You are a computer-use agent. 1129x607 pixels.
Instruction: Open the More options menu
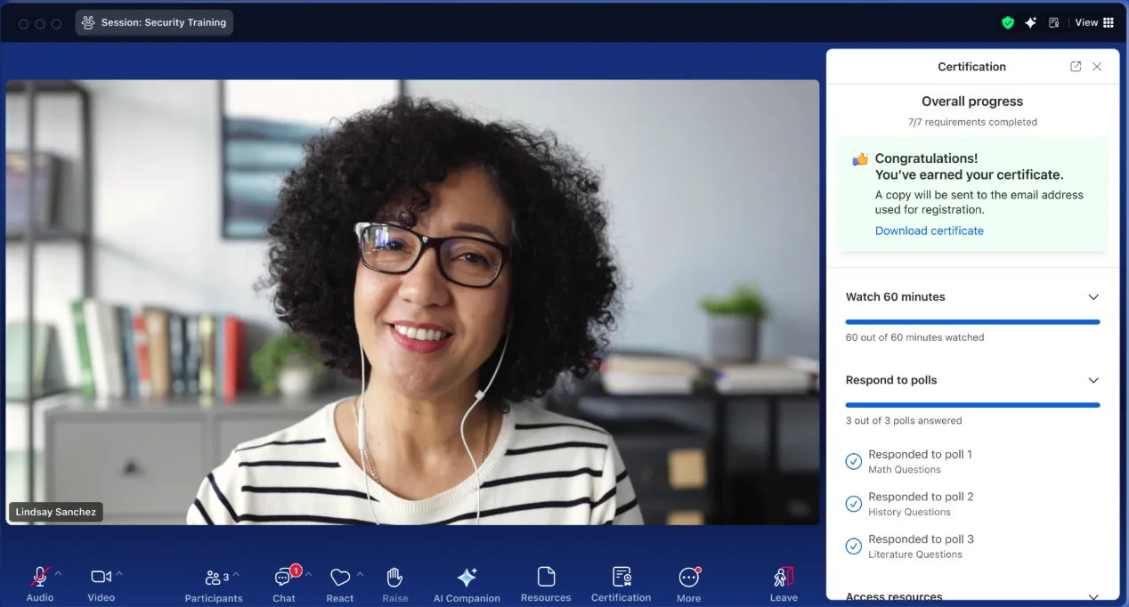pyautogui.click(x=688, y=583)
